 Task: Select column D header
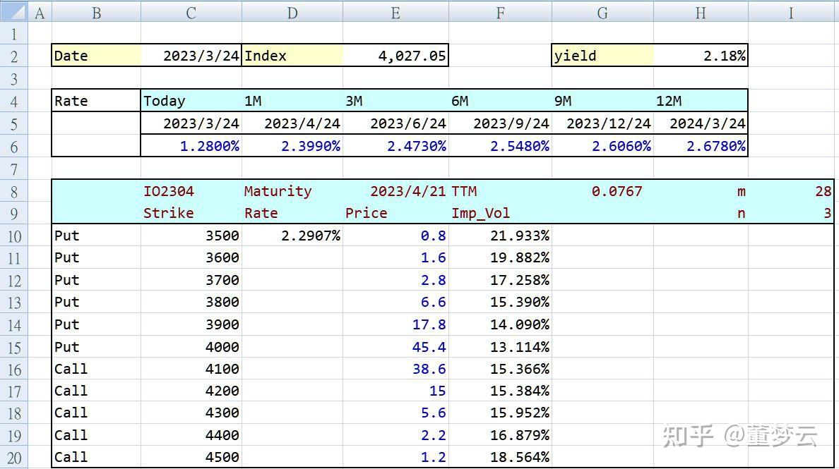292,12
